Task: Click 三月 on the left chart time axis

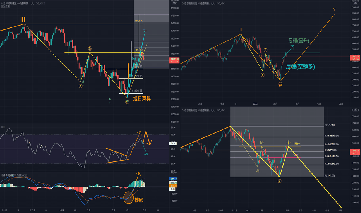Action: click(114, 210)
